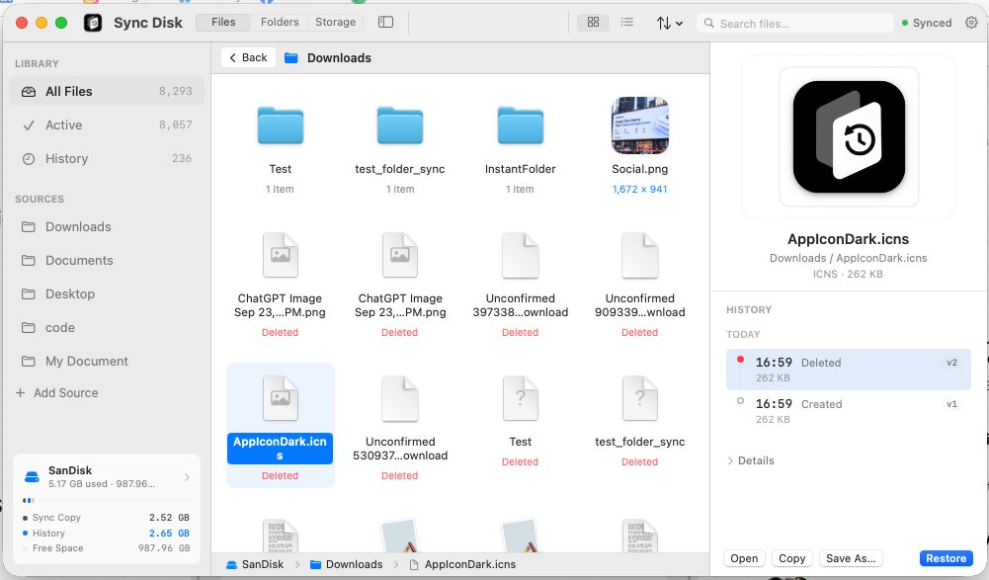The height and width of the screenshot is (580, 989).
Task: Select the deleted Unconfirmed 397338 download file icon
Action: pyautogui.click(x=520, y=256)
